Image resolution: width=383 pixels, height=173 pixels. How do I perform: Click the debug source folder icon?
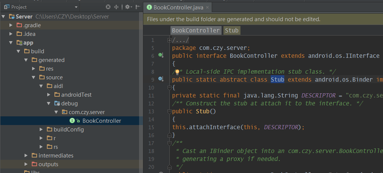(57, 103)
